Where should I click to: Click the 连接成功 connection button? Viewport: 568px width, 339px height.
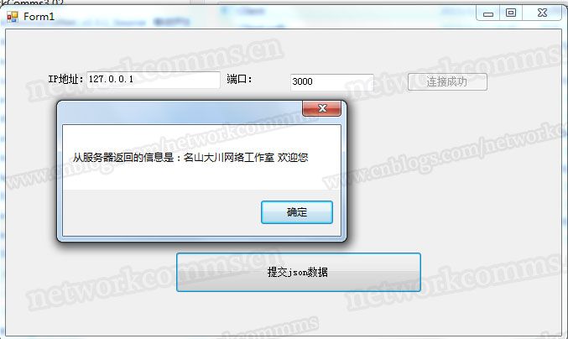tap(447, 82)
